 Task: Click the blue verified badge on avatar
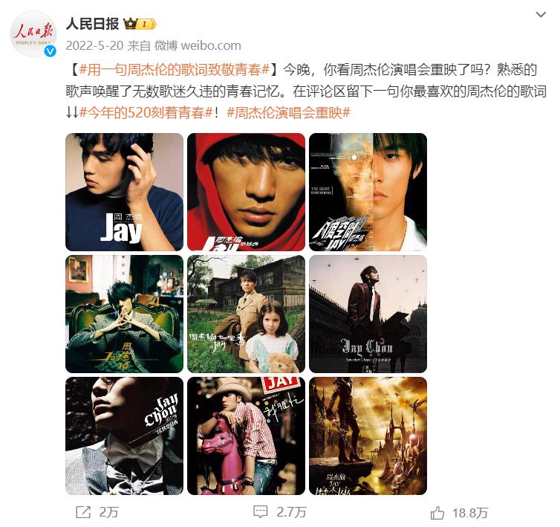coord(50,51)
